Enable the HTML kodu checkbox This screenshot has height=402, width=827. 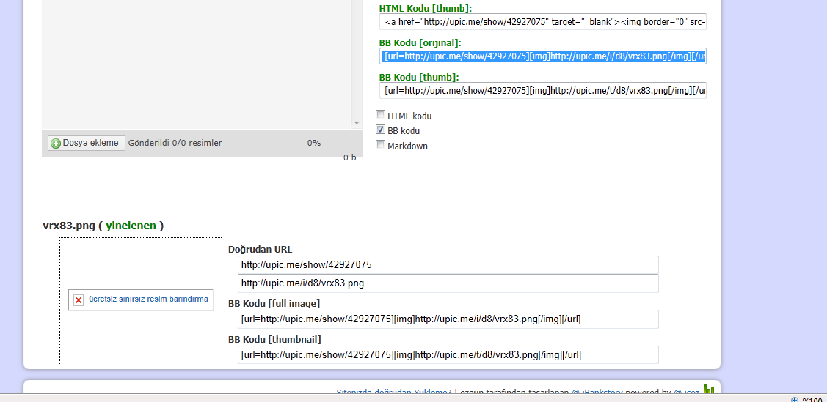(380, 115)
